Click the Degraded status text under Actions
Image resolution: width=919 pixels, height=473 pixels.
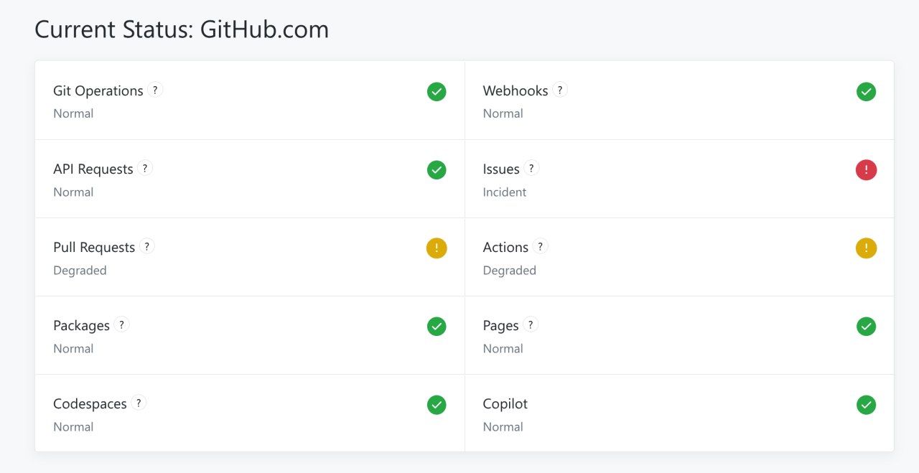(x=509, y=271)
